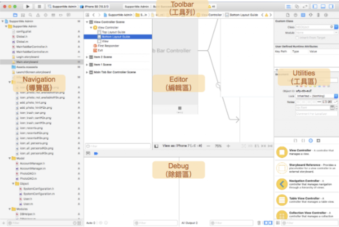Expand the Item 2 Scene
The width and height of the screenshot is (339, 227).
pyautogui.click(x=87, y=57)
